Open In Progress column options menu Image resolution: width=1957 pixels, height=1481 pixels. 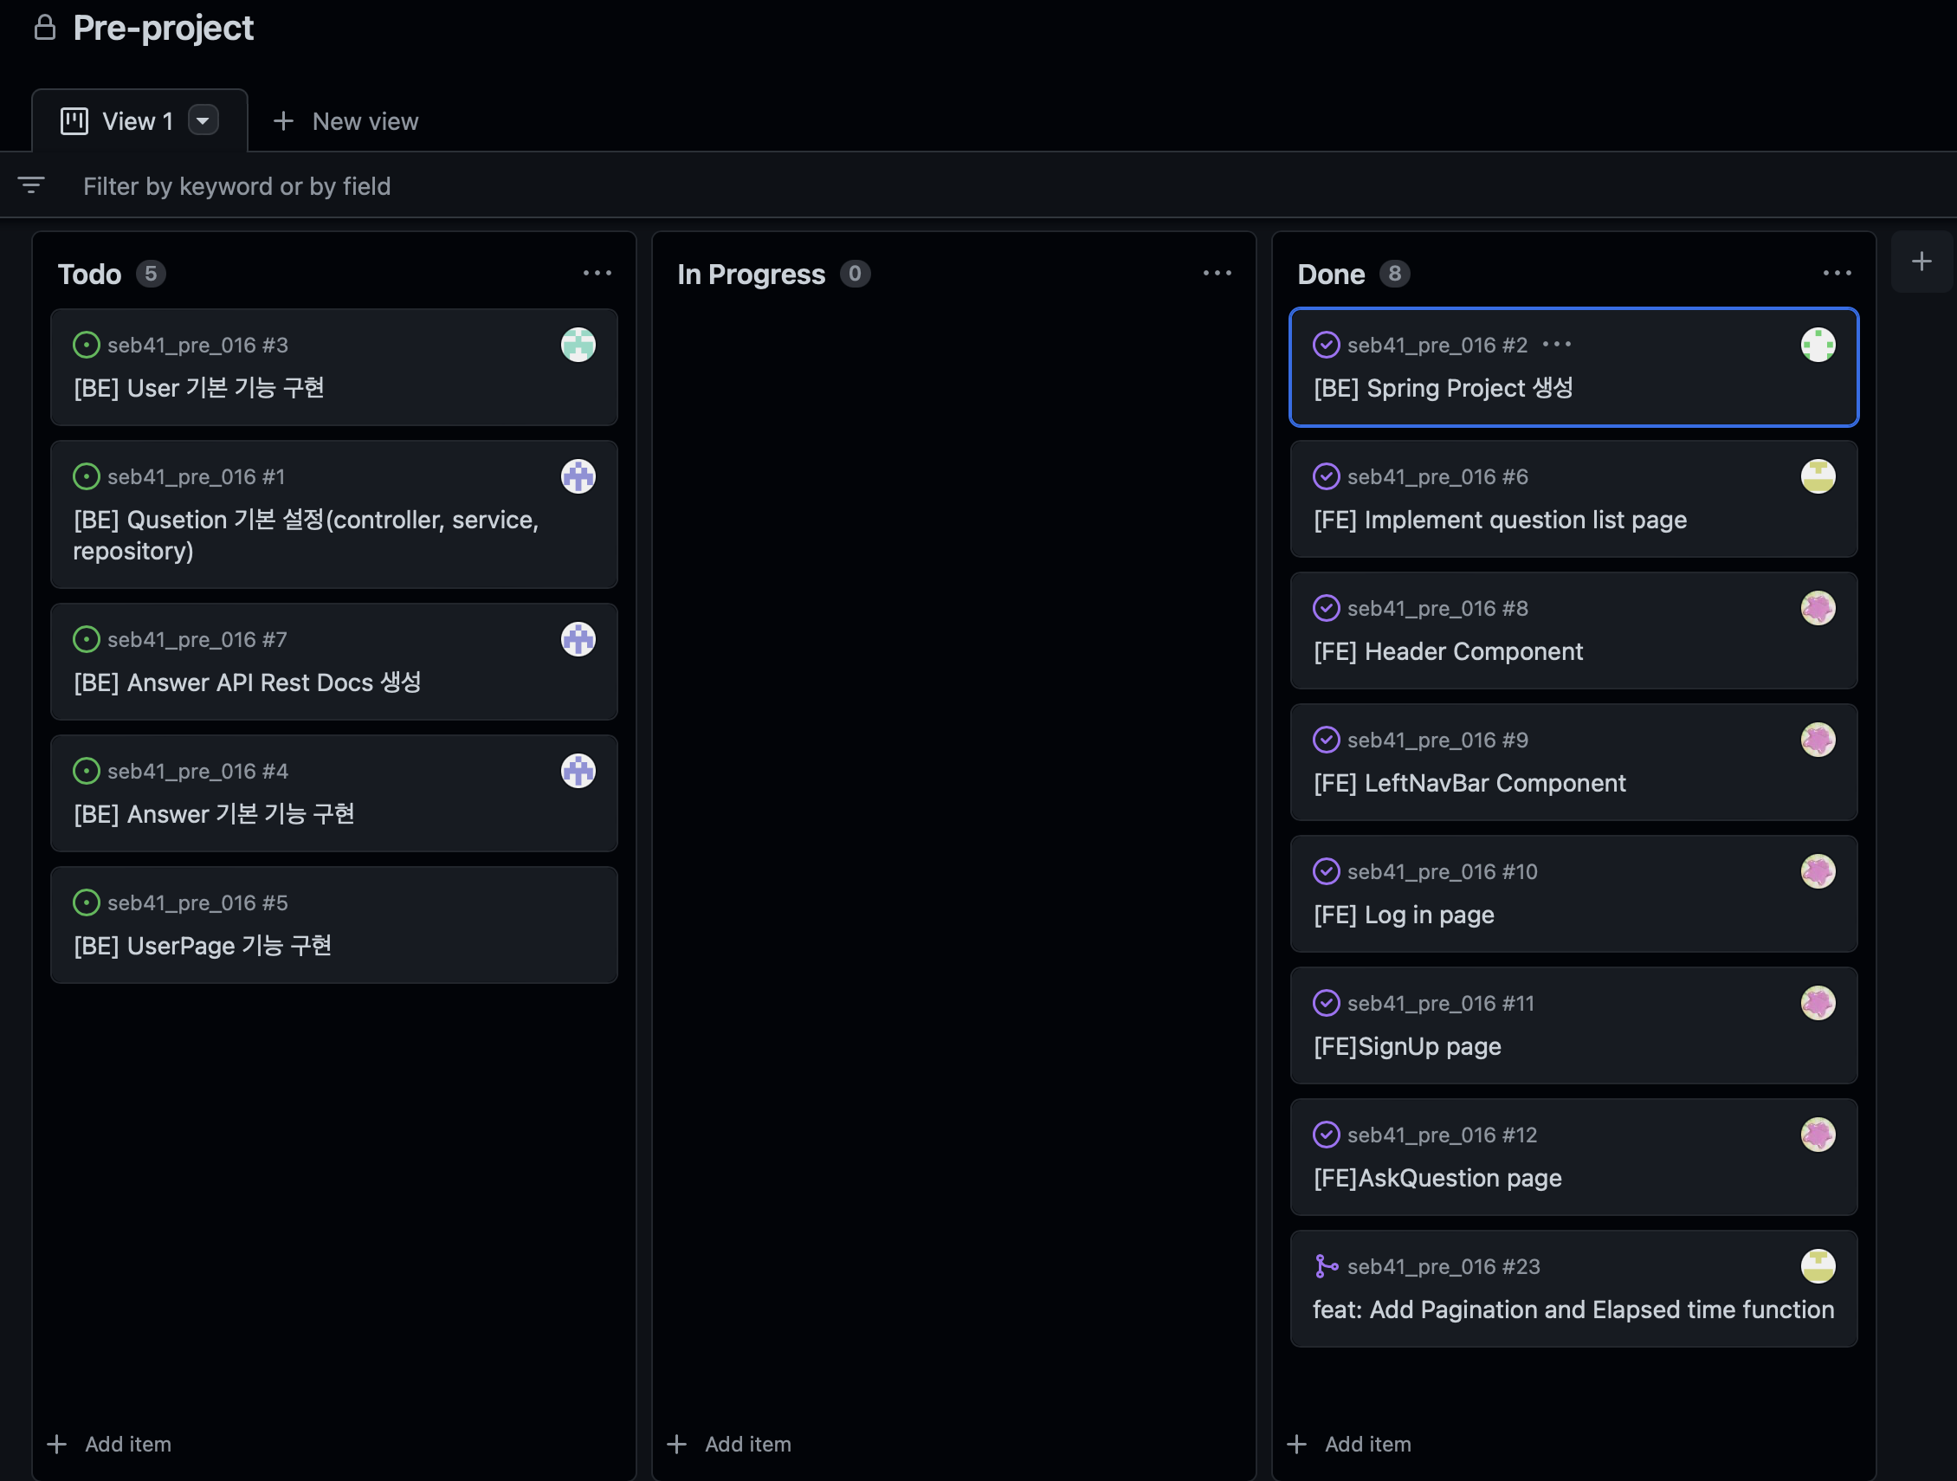(1217, 274)
